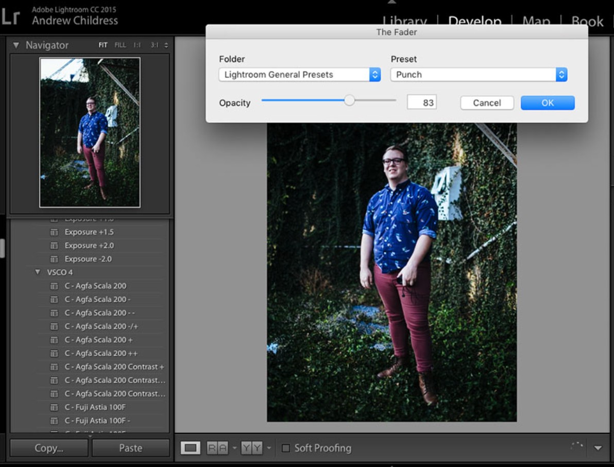Click preset icon beside C - Agfa Scala 200
This screenshot has height=467, width=614.
(54, 286)
